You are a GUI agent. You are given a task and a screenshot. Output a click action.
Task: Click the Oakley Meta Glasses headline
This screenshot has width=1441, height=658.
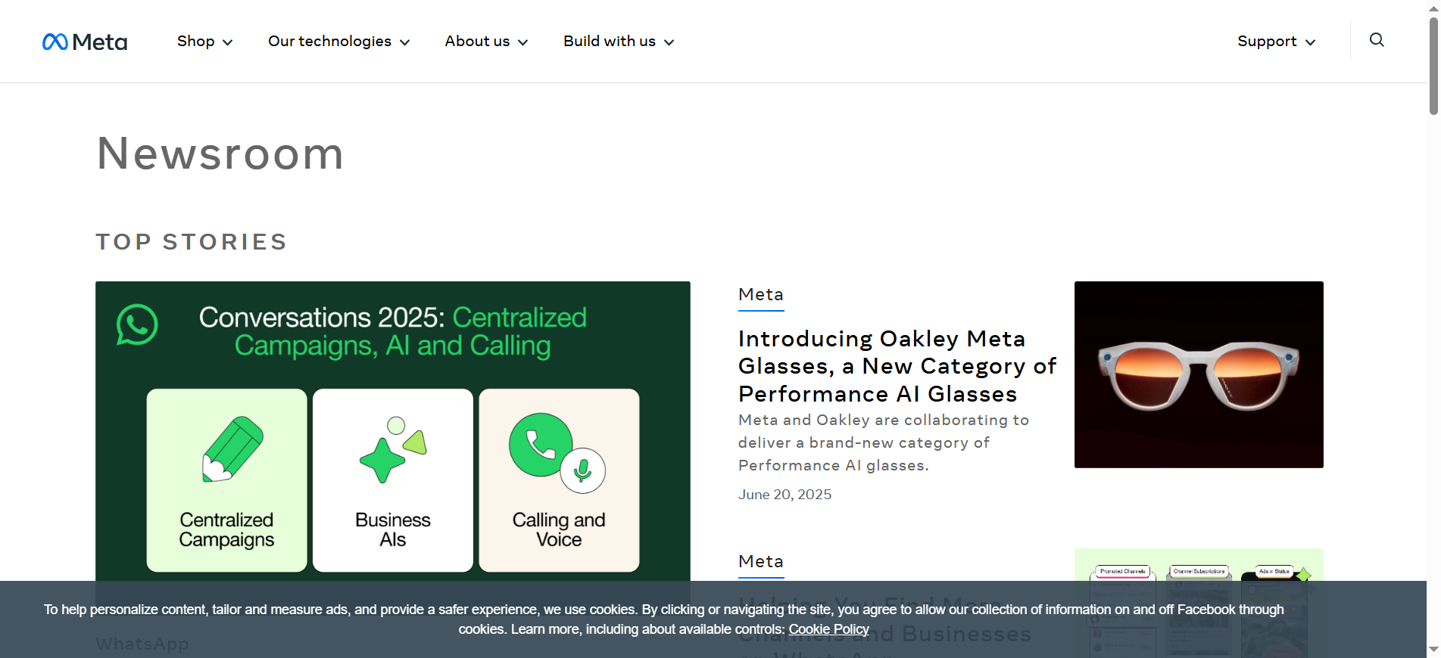(897, 366)
